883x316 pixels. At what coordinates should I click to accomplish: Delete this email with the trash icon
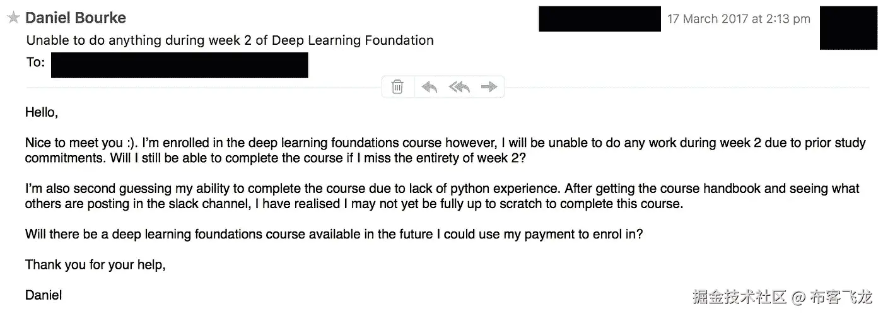point(397,87)
